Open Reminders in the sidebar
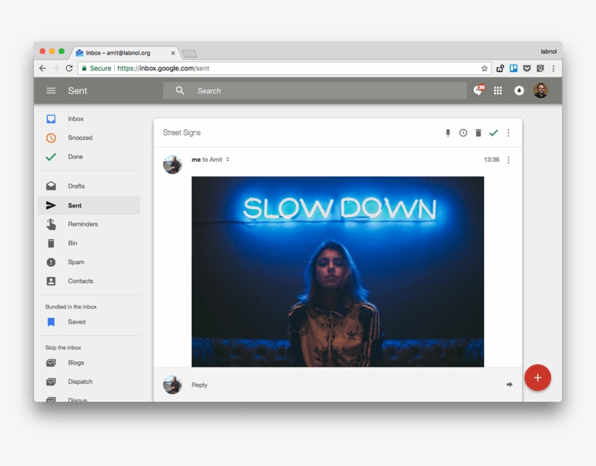The height and width of the screenshot is (466, 596). (83, 224)
